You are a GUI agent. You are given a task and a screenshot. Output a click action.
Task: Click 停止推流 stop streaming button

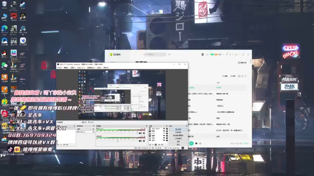178,129
